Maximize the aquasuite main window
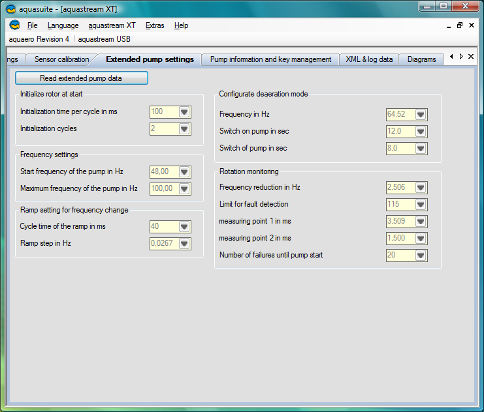Viewport: 484px width, 412px height. point(444,6)
